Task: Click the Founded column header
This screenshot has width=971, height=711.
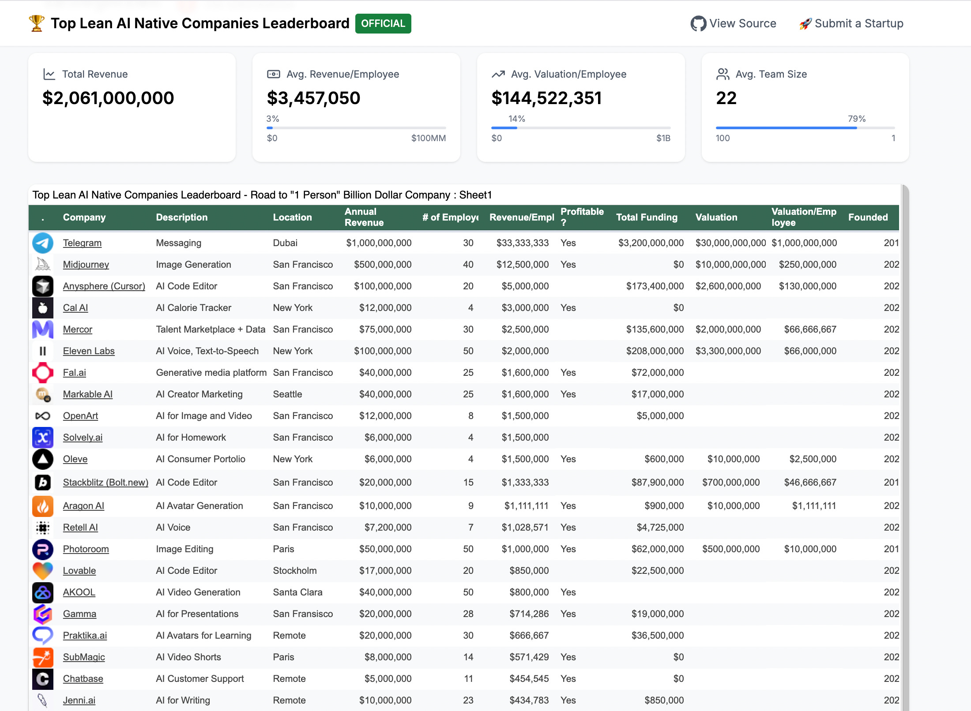Action: point(868,217)
